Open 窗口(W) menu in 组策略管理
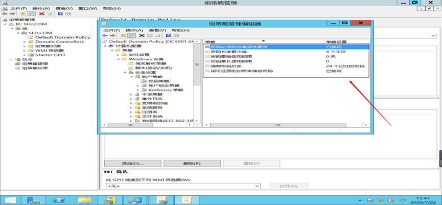The image size is (442, 205). pos(88,9)
